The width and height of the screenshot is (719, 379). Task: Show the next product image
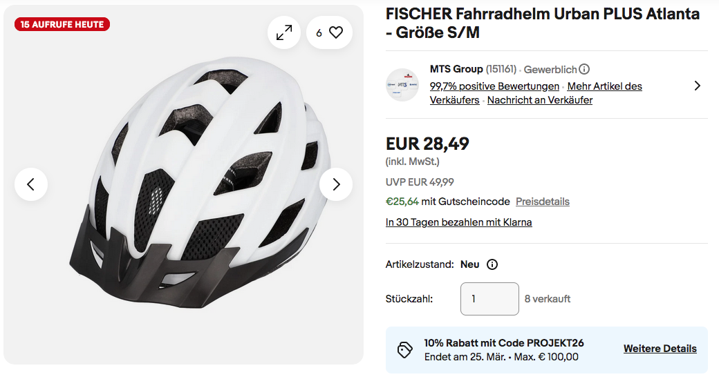coord(336,184)
